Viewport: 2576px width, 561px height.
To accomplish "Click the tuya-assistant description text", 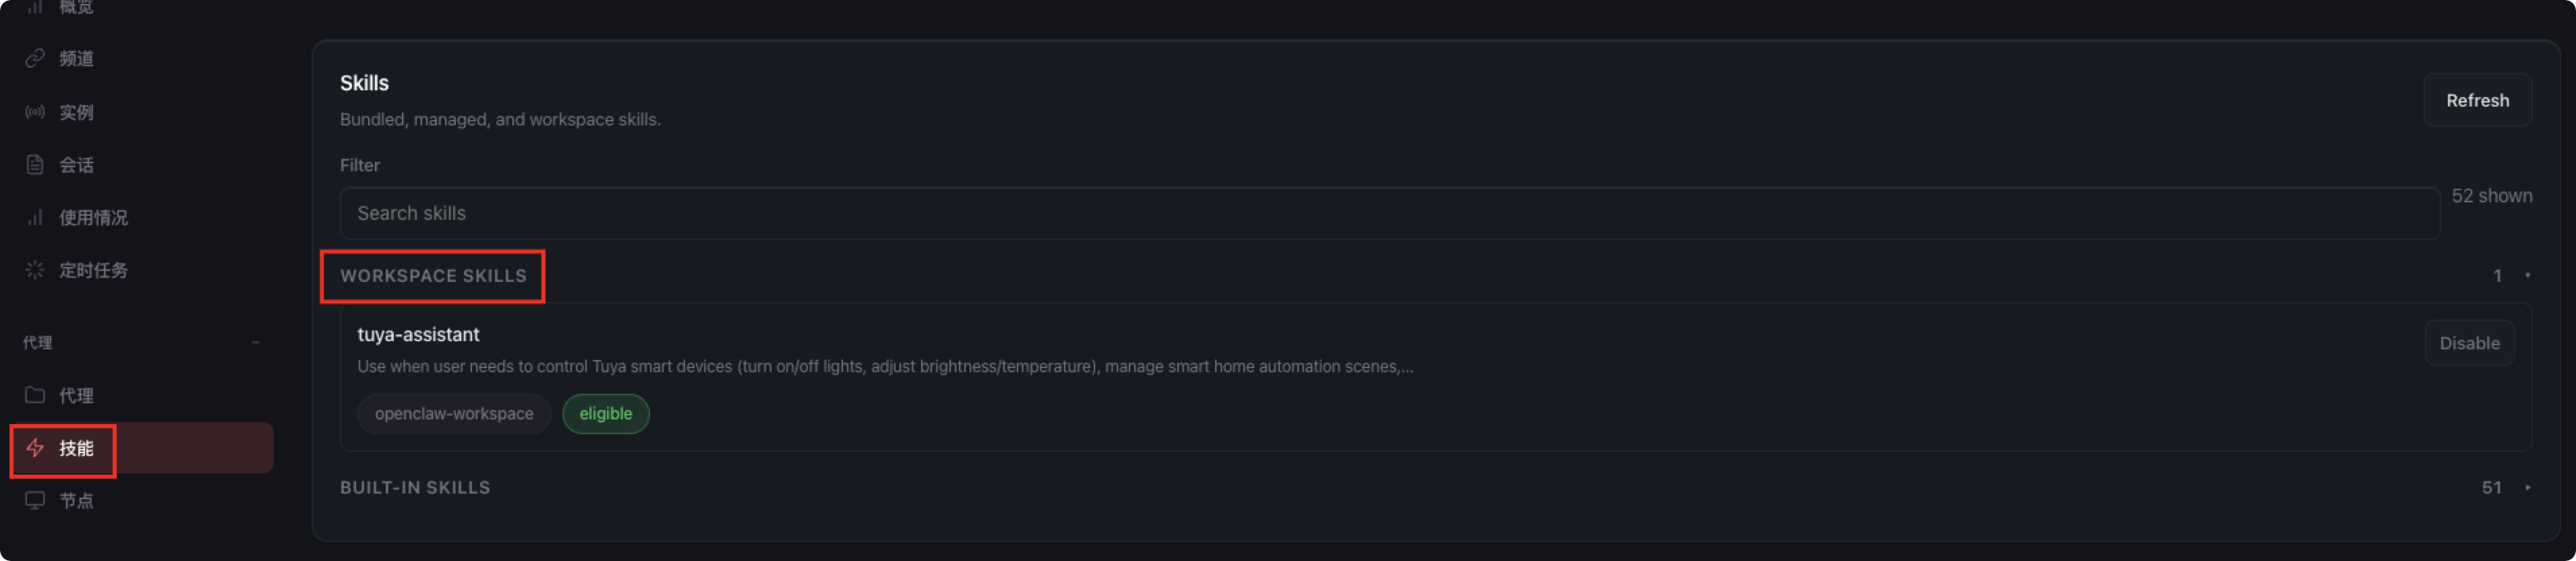I will [x=884, y=367].
